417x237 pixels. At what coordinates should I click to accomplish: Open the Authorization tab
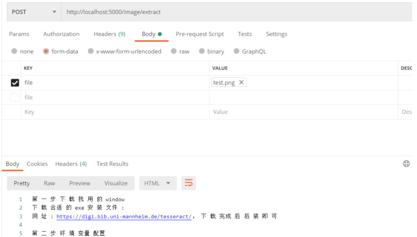click(61, 34)
